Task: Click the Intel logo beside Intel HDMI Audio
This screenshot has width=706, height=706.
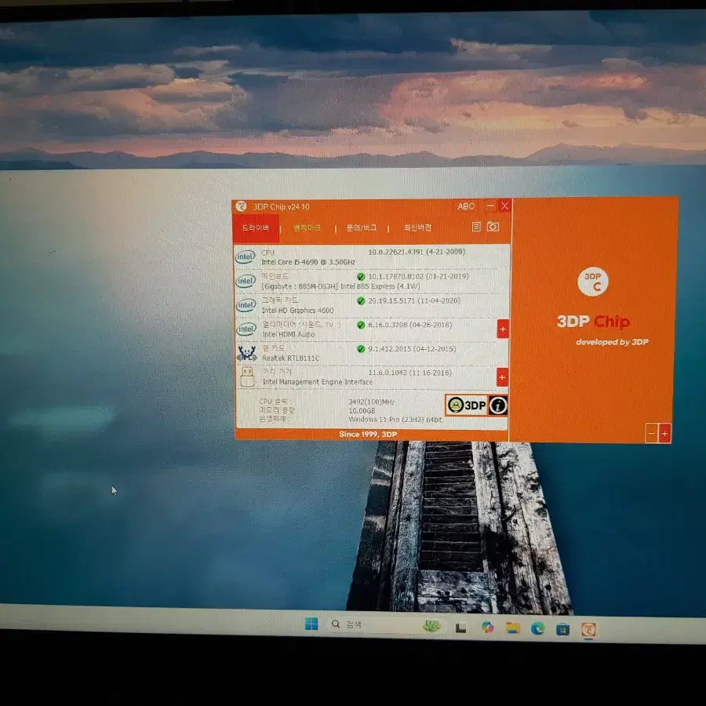Action: coord(246,329)
